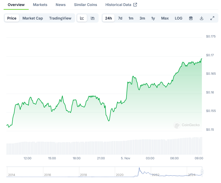Click the 2016 label in the navigator
The width and height of the screenshot is (221, 183).
[47, 175]
